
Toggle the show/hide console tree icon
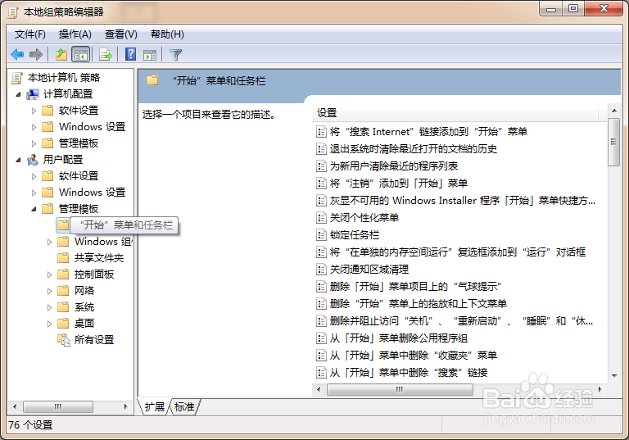81,54
